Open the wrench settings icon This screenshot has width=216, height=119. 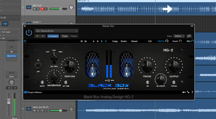click(188, 92)
